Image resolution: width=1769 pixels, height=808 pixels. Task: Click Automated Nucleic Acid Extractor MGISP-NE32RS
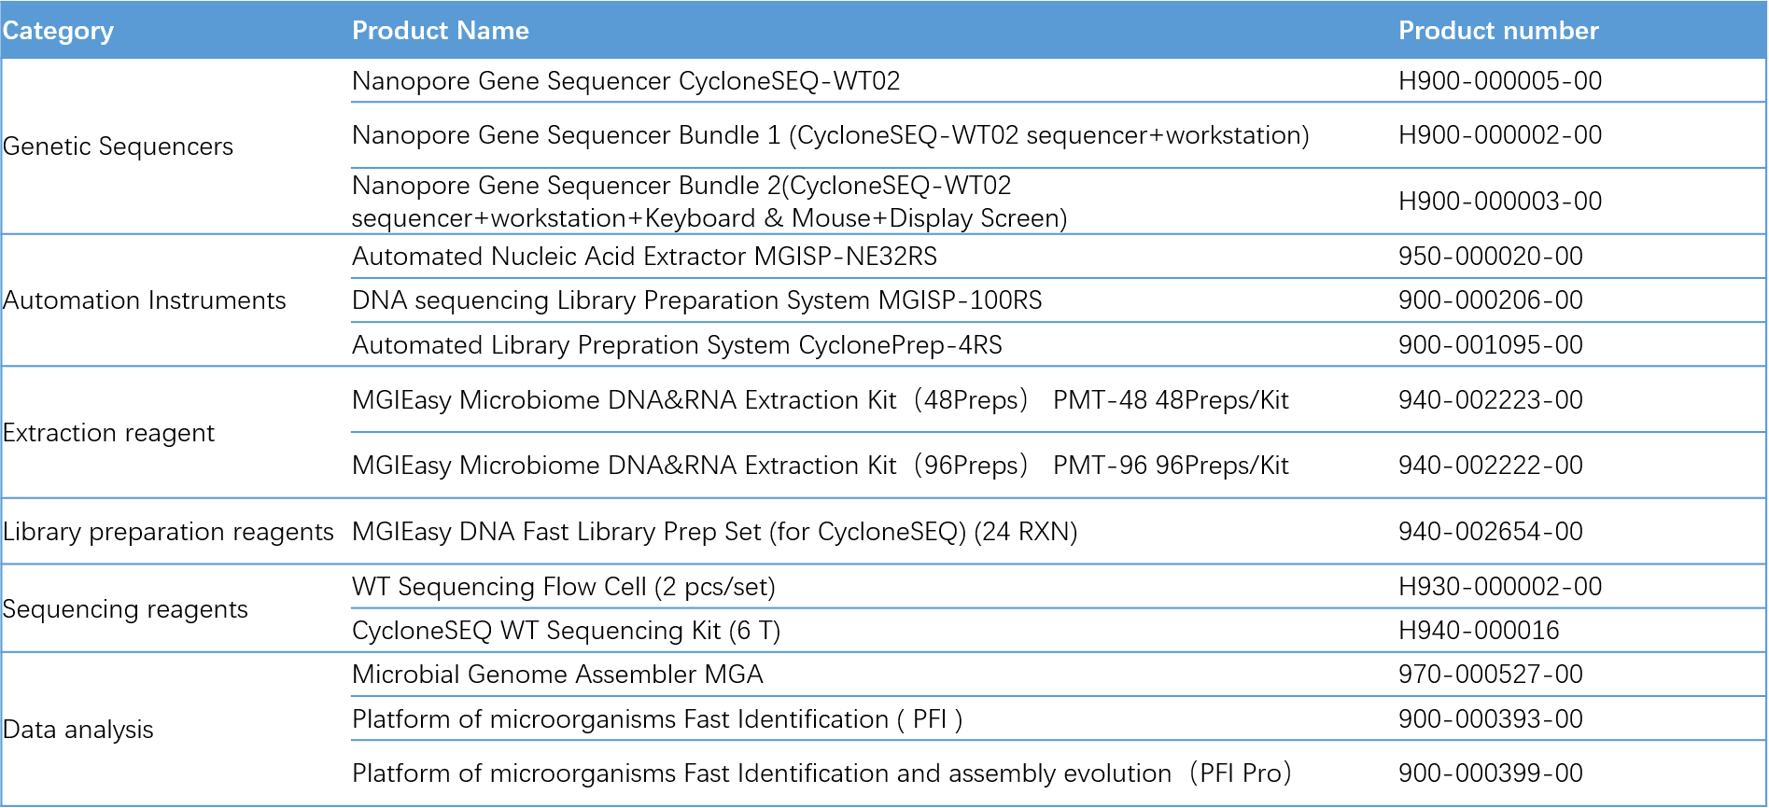[x=645, y=257]
